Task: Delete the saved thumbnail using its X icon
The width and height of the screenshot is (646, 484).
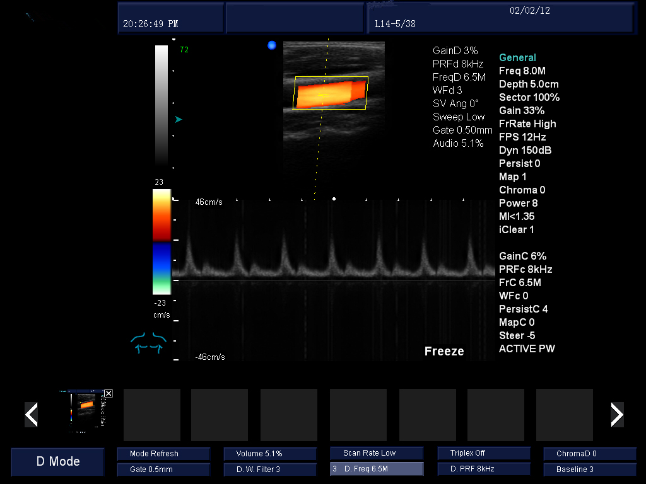Action: pos(109,393)
